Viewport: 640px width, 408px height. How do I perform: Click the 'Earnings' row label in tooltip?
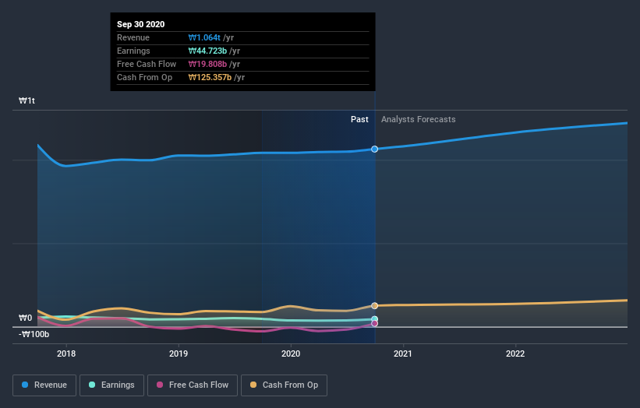pyautogui.click(x=133, y=51)
